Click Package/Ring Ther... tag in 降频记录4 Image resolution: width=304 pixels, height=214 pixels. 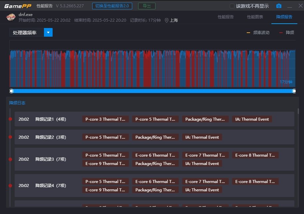(155, 190)
